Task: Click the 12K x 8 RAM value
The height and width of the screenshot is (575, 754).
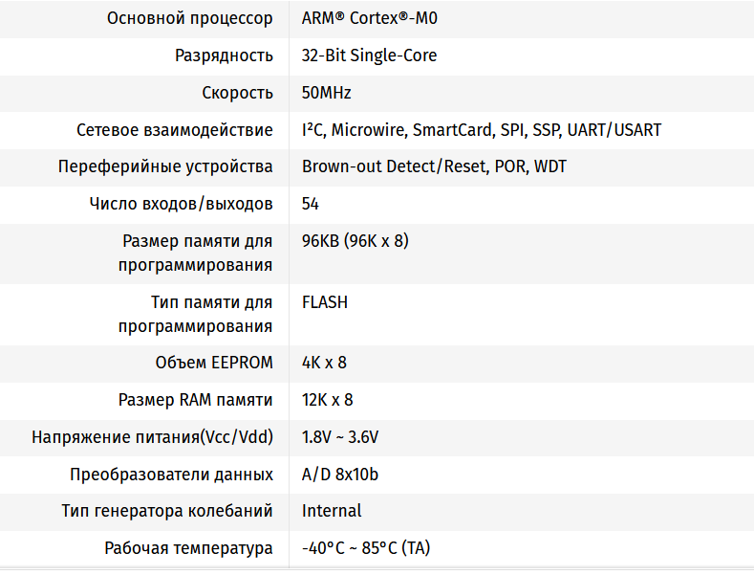Action: tap(328, 400)
